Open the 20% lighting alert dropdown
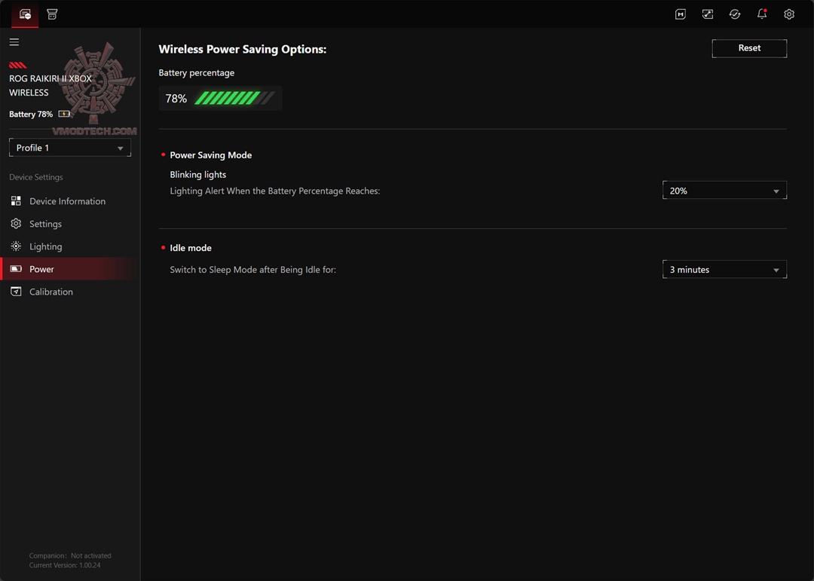 725,191
